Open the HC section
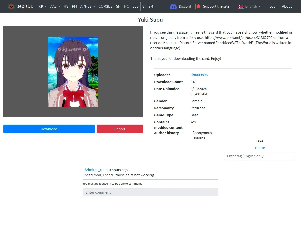This screenshot has height=251, width=301. (x=126, y=6)
